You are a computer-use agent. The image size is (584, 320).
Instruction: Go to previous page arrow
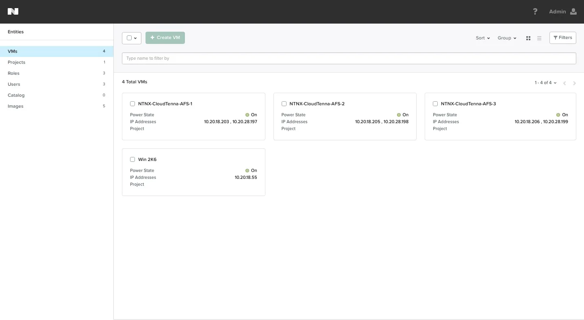click(564, 83)
